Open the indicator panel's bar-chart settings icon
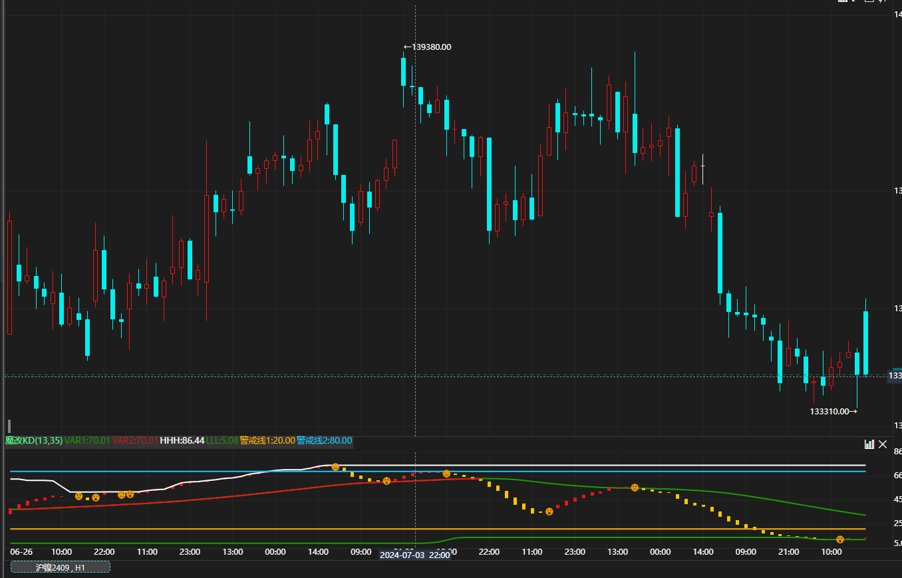The height and width of the screenshot is (578, 902). [869, 444]
